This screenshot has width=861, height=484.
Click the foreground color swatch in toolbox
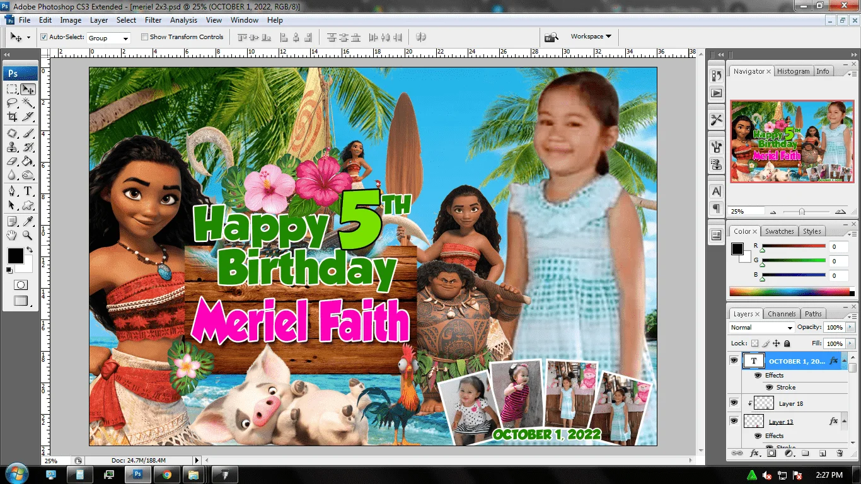click(15, 256)
